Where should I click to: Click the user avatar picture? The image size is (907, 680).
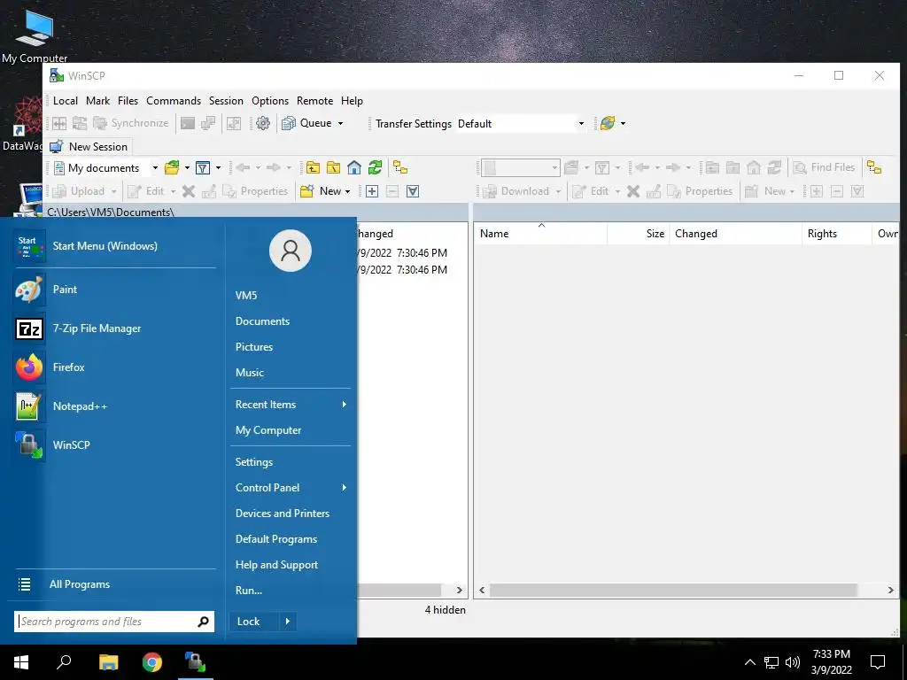pos(291,251)
